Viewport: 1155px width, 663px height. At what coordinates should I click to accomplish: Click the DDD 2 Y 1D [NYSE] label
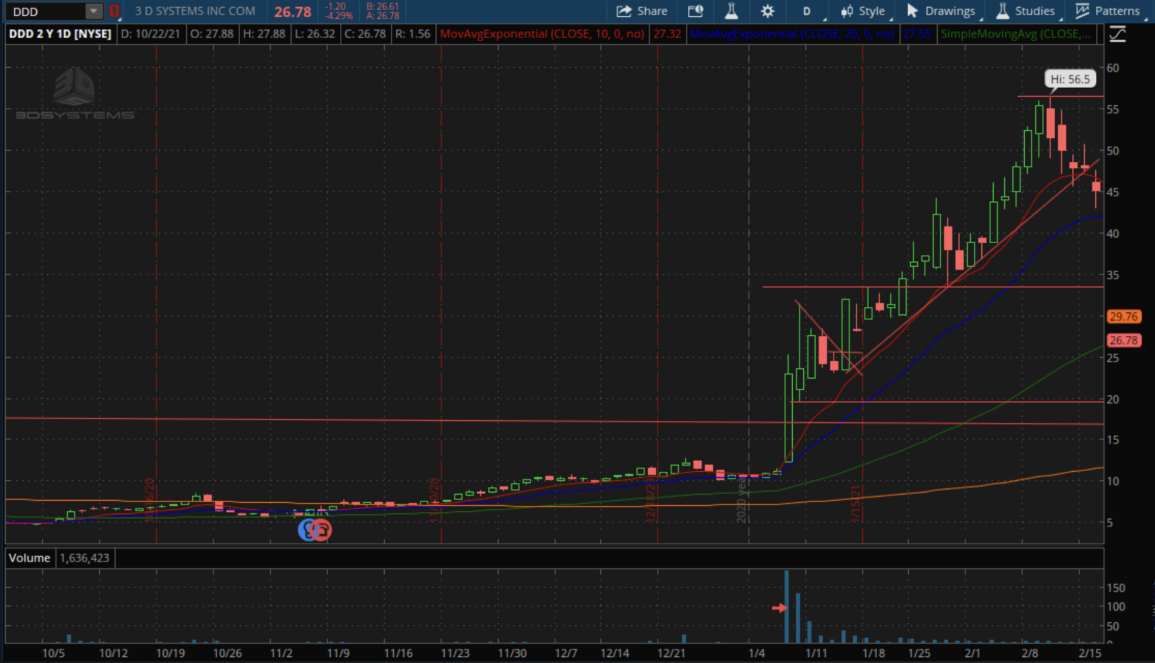tap(60, 34)
